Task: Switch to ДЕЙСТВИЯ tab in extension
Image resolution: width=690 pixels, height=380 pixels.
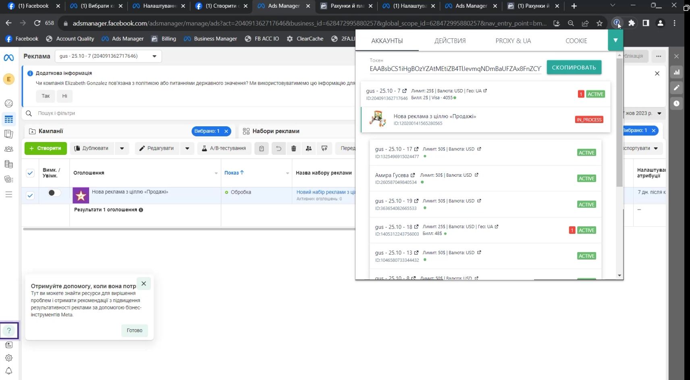Action: 450,41
